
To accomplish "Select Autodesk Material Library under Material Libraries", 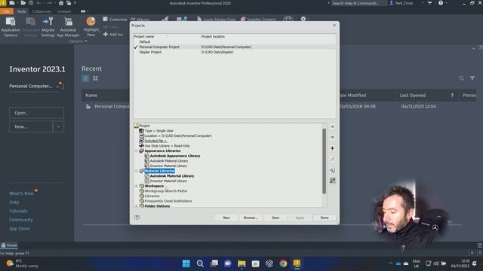I will tap(171, 175).
